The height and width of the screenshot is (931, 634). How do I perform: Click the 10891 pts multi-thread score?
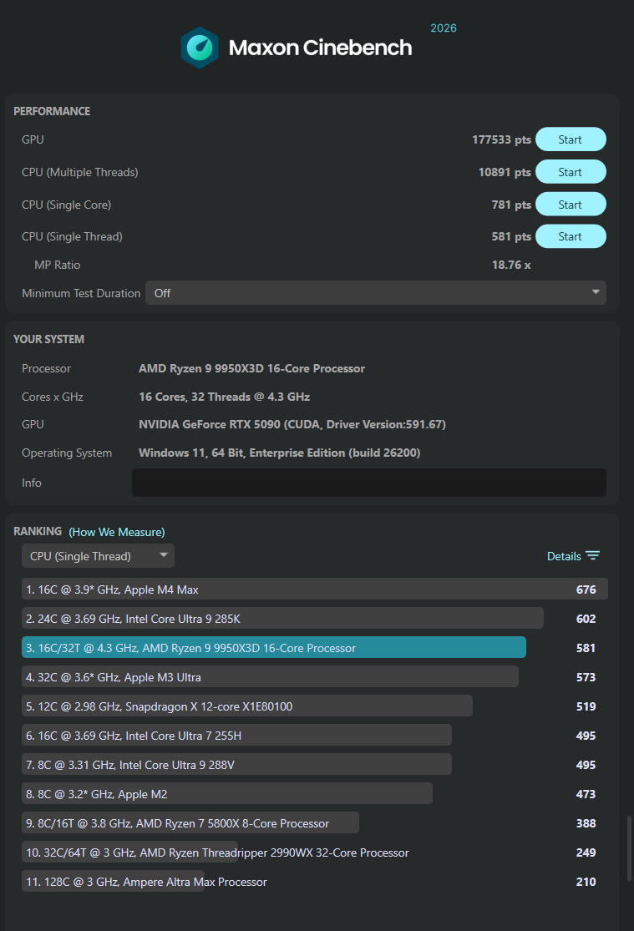tap(505, 172)
